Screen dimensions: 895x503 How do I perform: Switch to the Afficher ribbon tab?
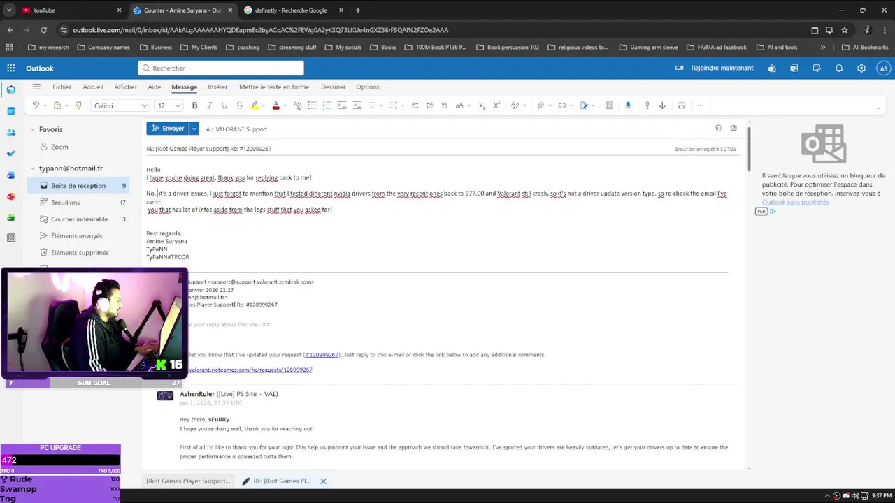(x=126, y=87)
